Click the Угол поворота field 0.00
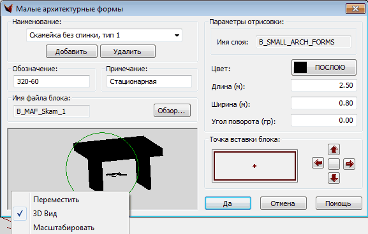The height and width of the screenshot is (234, 368). (324, 120)
